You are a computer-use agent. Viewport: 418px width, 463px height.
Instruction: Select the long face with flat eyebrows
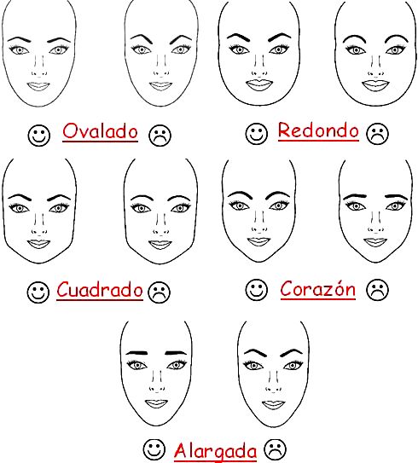(156, 373)
